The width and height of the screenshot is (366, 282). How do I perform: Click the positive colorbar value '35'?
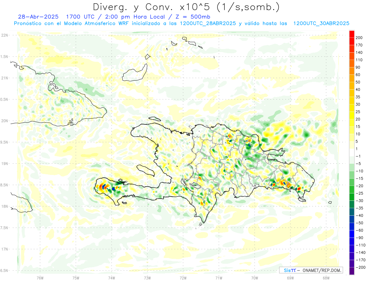point(358,97)
